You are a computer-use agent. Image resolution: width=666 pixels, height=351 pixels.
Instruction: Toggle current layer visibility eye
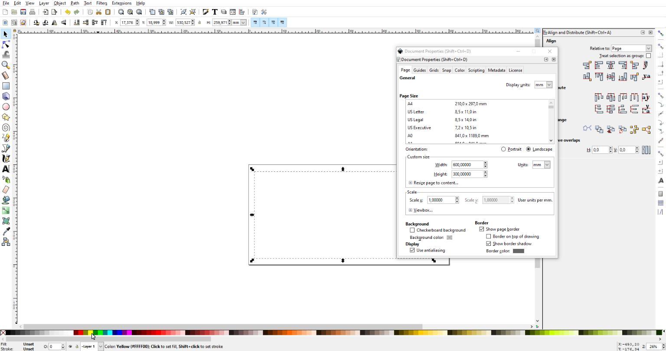coord(70,347)
